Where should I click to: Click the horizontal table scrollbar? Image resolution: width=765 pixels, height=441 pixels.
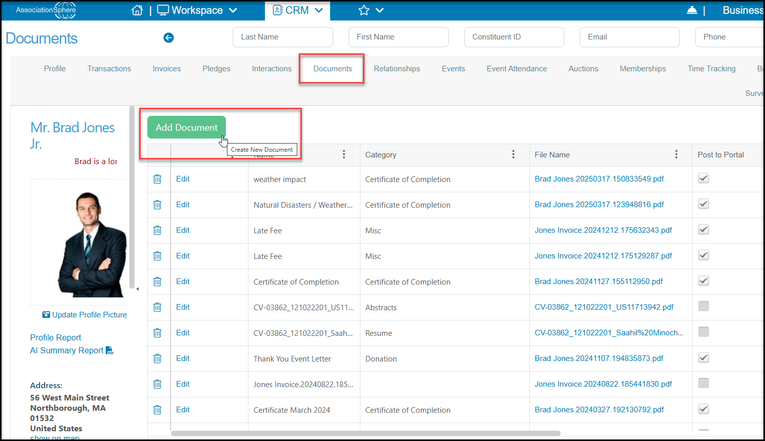pos(366,433)
